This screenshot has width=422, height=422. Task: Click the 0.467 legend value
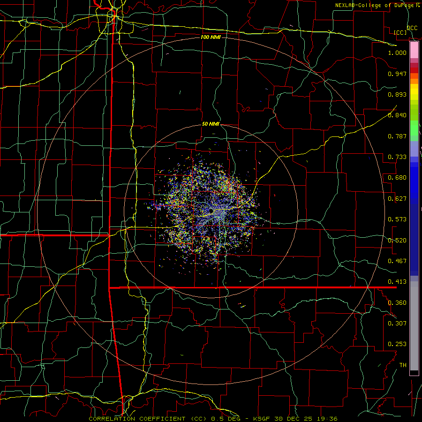coord(397,261)
